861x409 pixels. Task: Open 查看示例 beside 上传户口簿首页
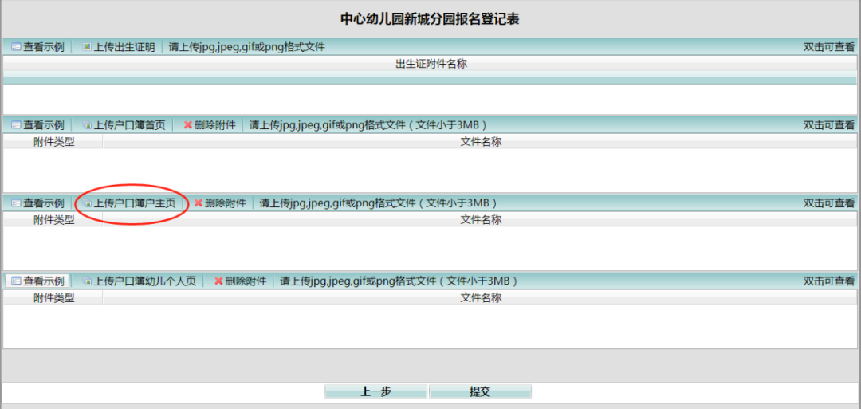pos(37,125)
